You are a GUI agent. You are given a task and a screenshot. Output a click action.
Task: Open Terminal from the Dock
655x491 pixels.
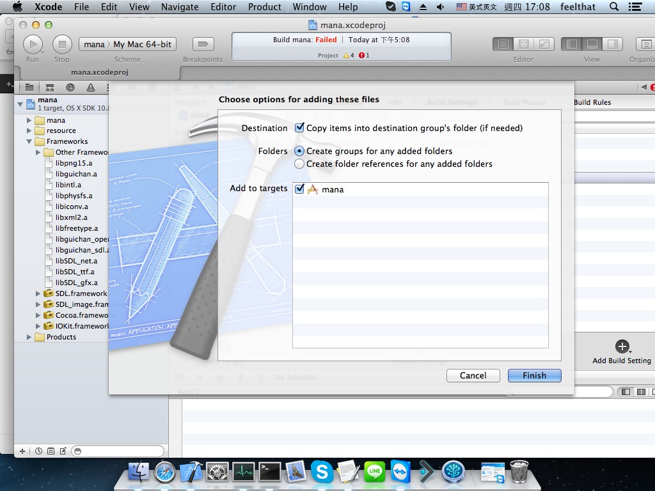(x=269, y=472)
